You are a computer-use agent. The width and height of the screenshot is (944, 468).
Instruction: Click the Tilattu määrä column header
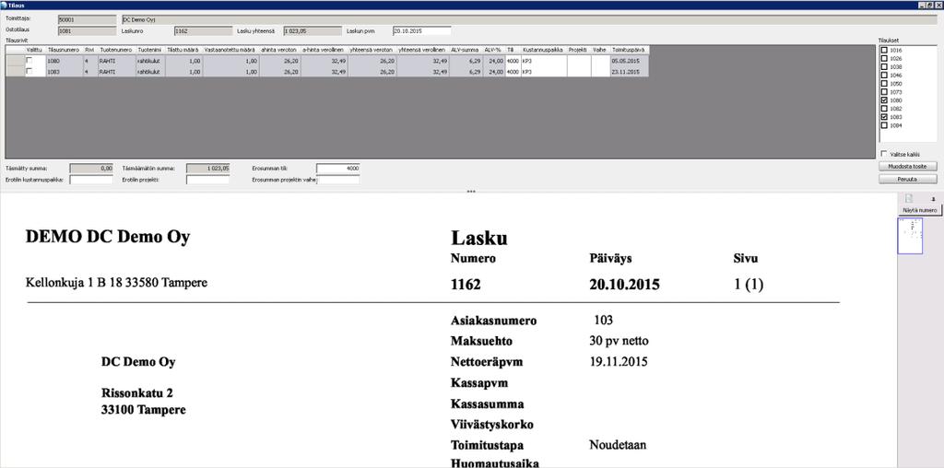point(184,50)
